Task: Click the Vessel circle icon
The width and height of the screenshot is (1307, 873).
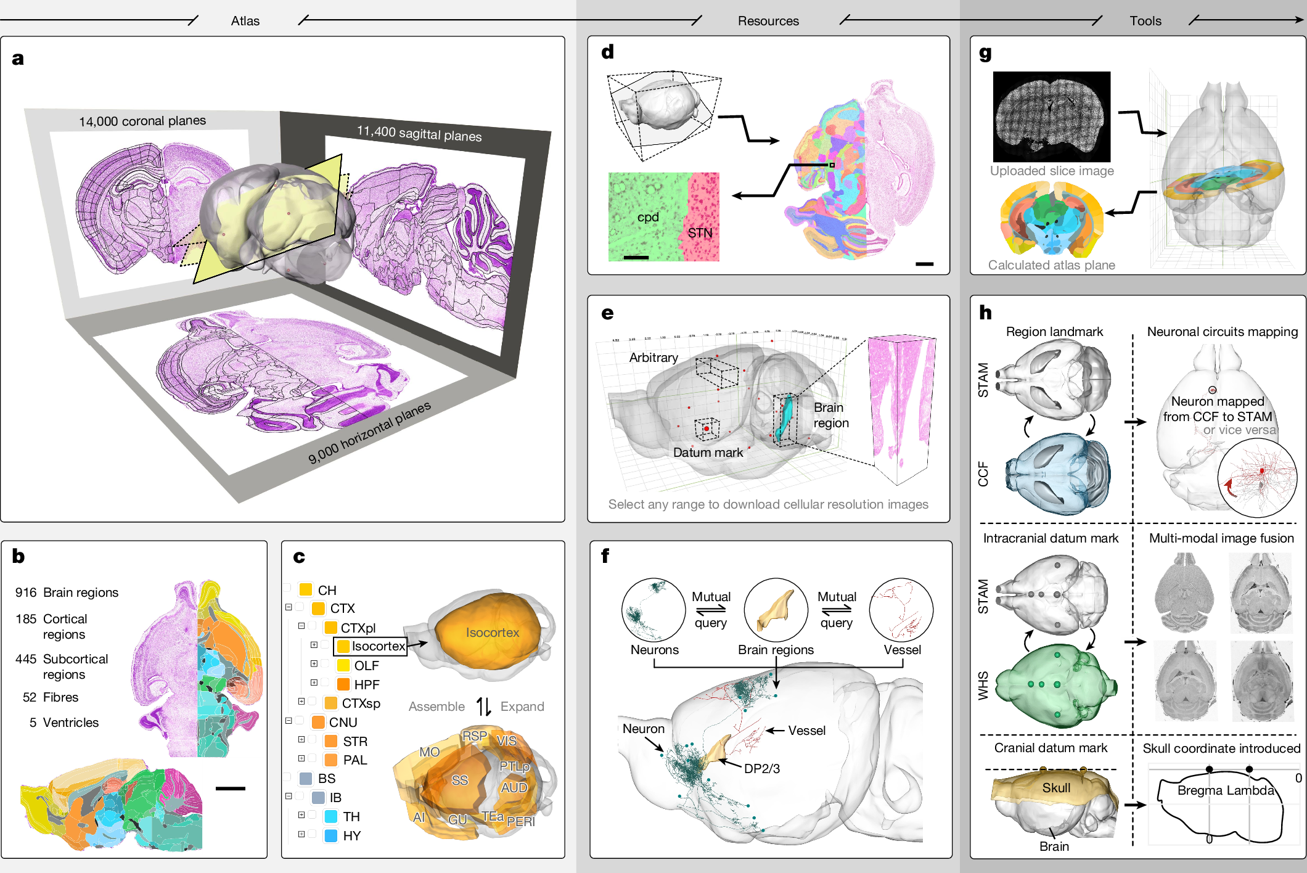Action: pos(901,609)
